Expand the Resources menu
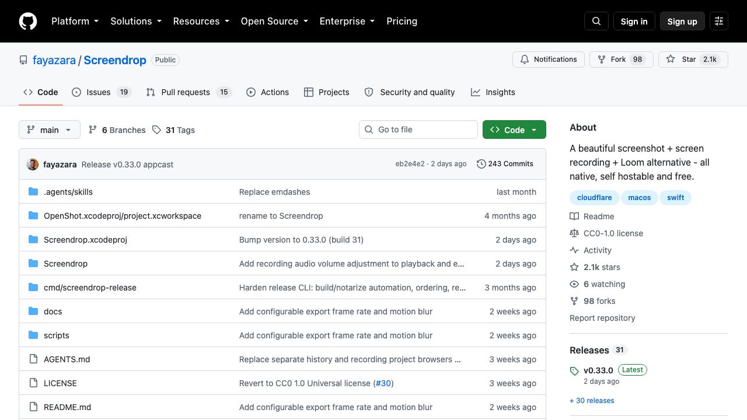The width and height of the screenshot is (747, 420). coord(201,21)
